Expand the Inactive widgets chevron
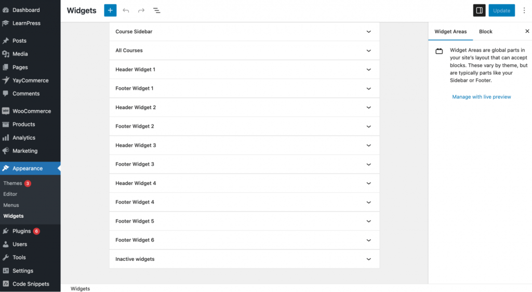Screen dimensions: 532x292 click(x=368, y=259)
